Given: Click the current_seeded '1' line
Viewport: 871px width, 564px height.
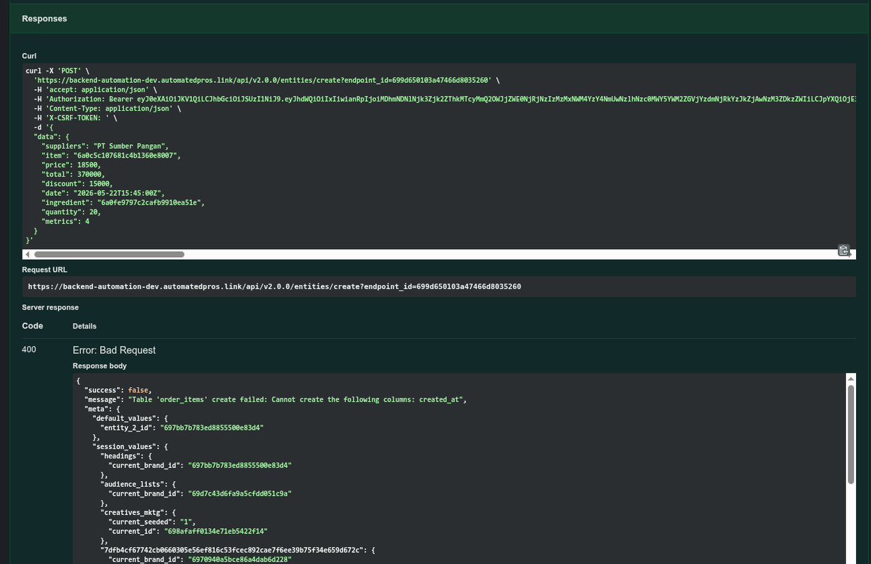Looking at the screenshot, I should pos(152,522).
